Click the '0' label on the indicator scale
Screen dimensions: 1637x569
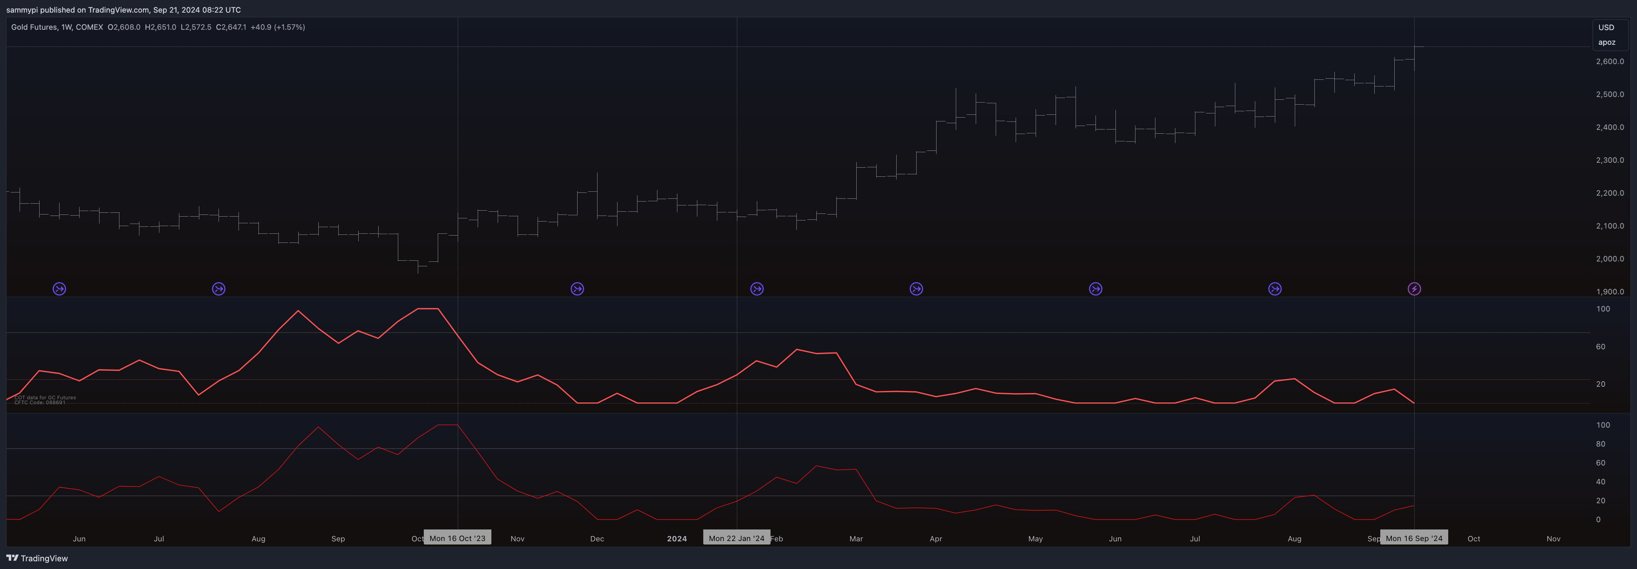[1598, 520]
